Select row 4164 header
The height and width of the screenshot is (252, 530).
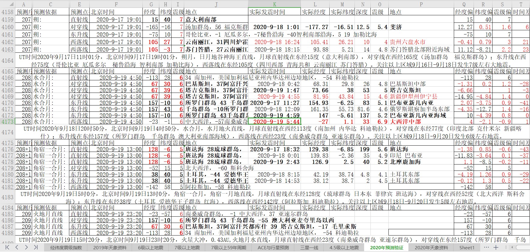[x=7, y=61]
